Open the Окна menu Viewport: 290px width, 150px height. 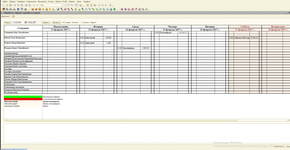click(x=79, y=1)
